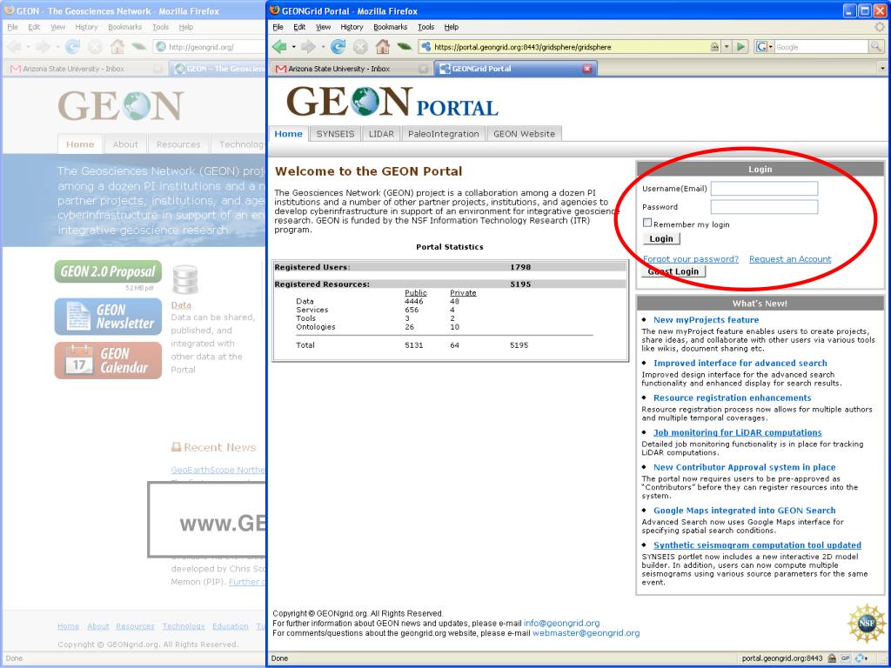Click the search magnifier button in Google box
The image size is (891, 668).
(876, 47)
